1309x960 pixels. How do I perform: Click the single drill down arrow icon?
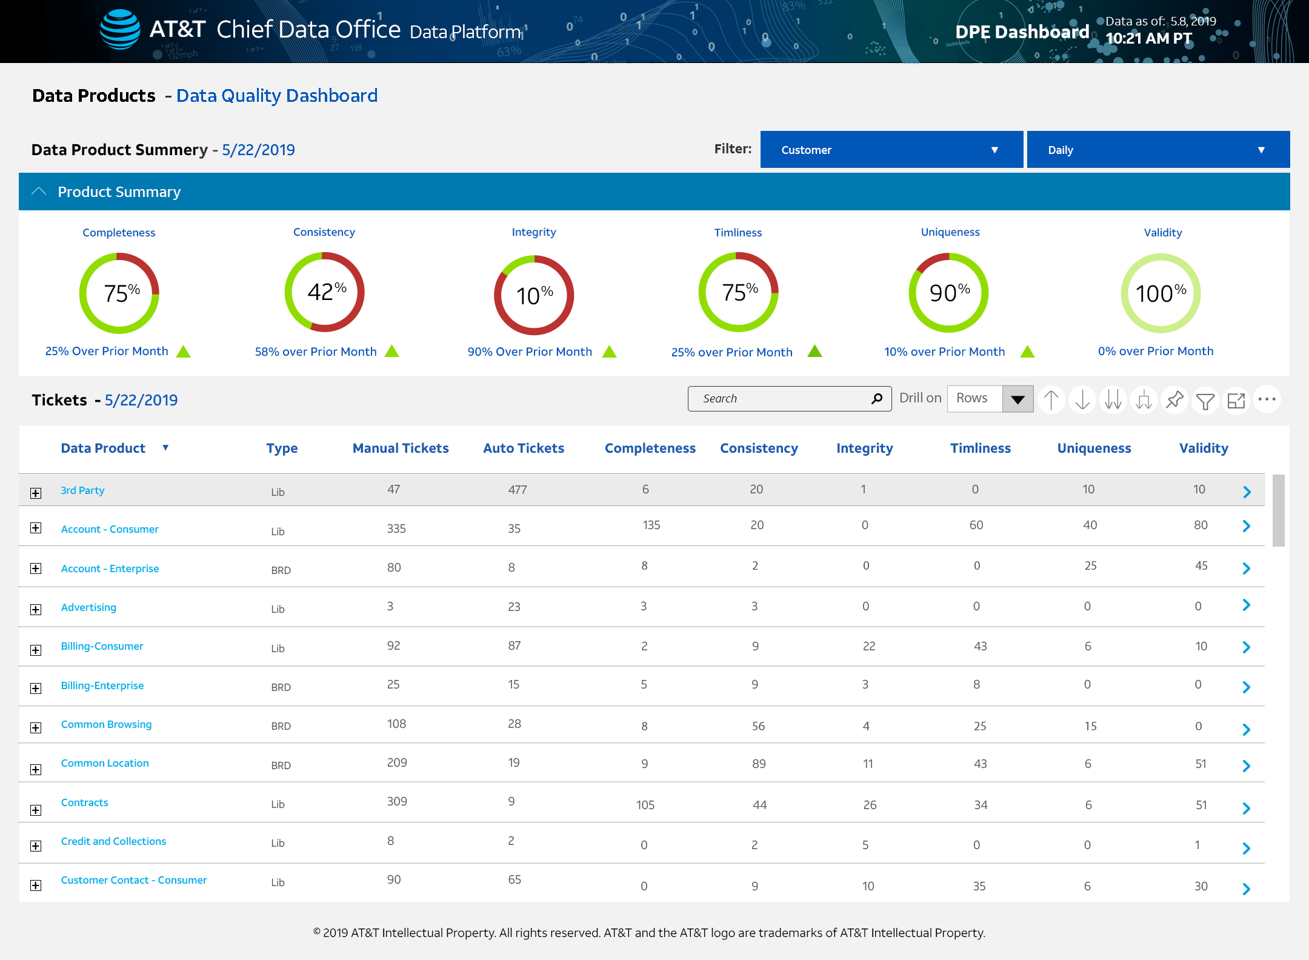click(1082, 400)
